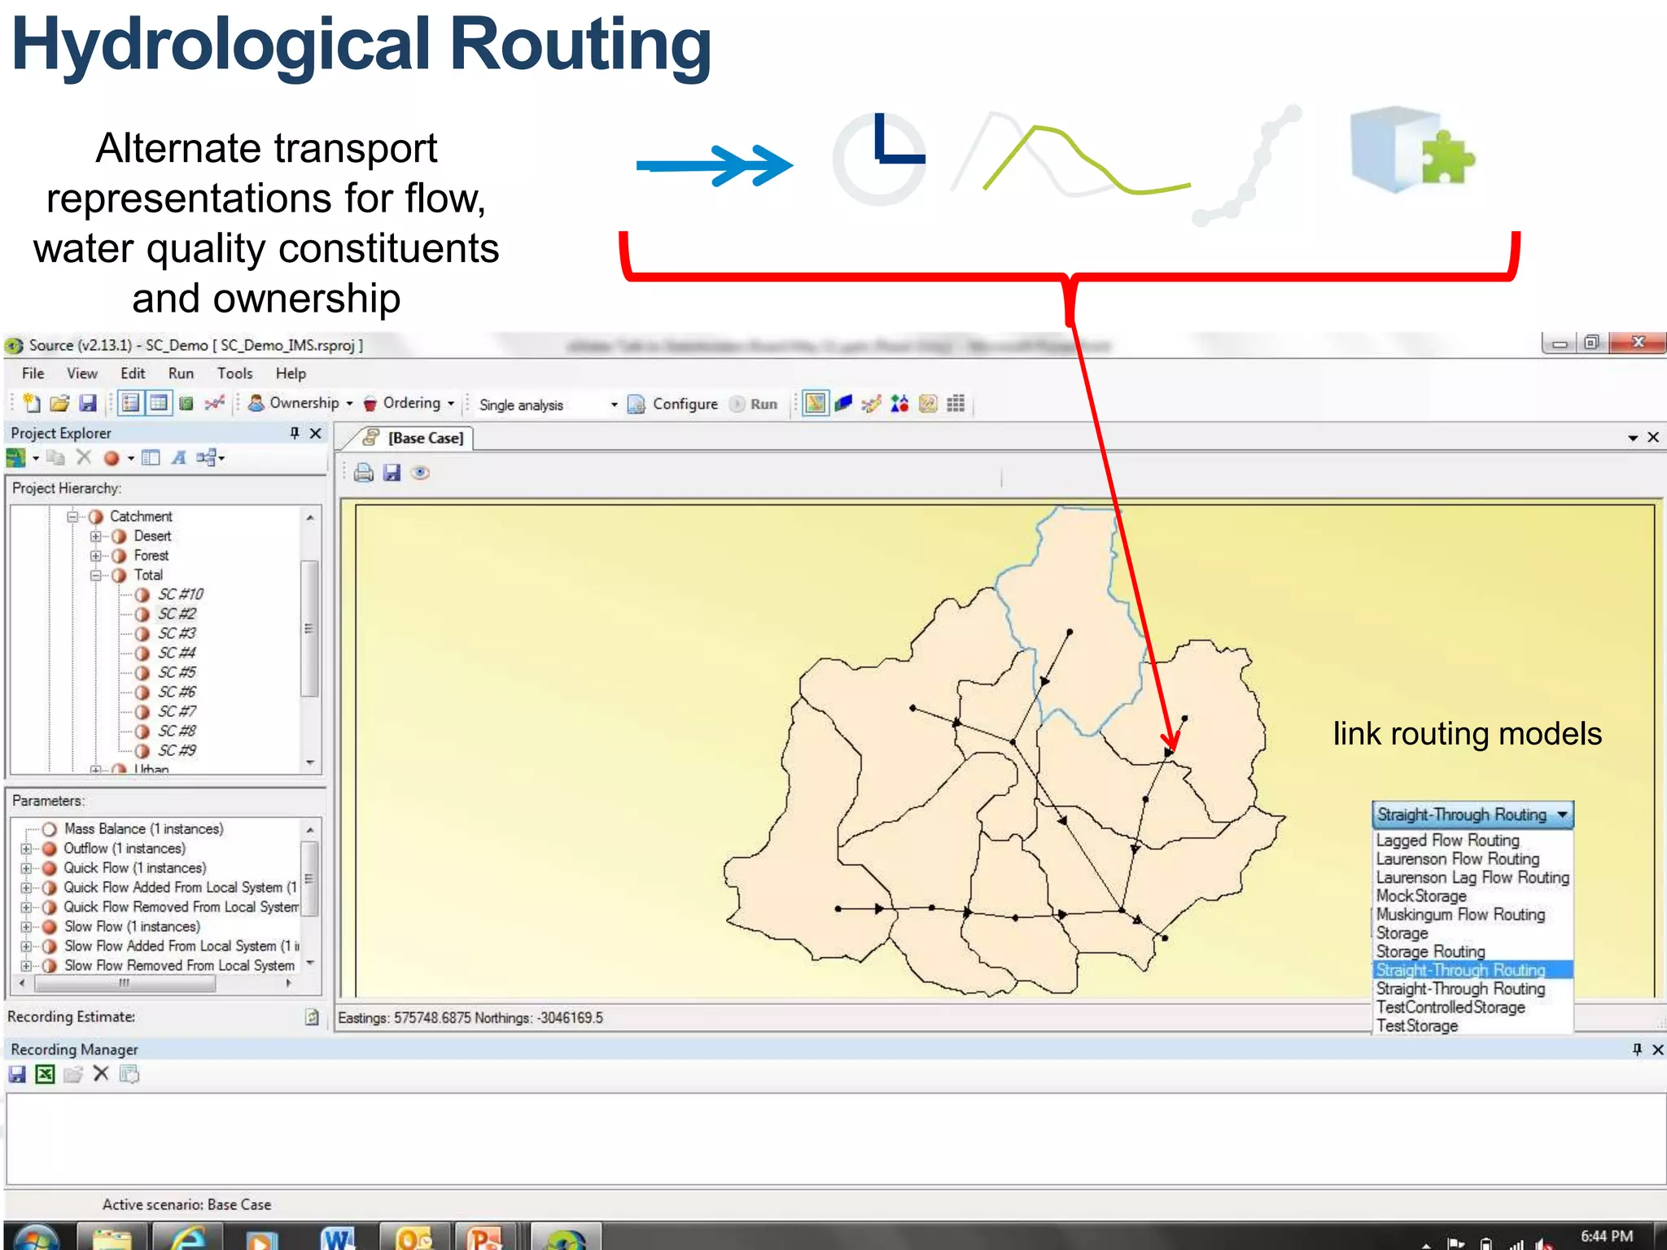Screen dimensions: 1667x1250
Task: Open the Help menu
Action: (x=291, y=374)
